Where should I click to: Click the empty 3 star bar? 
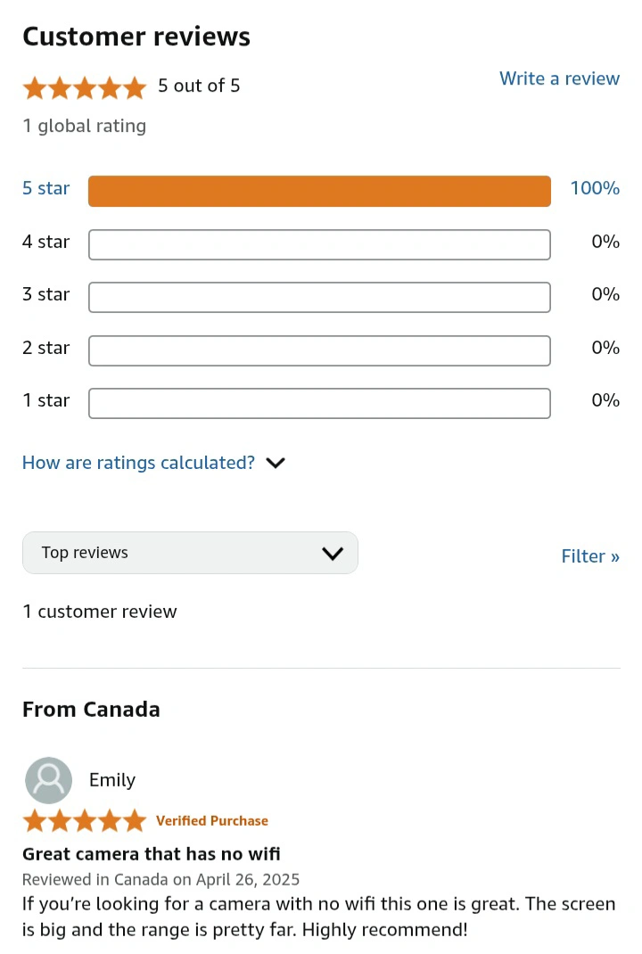(319, 297)
